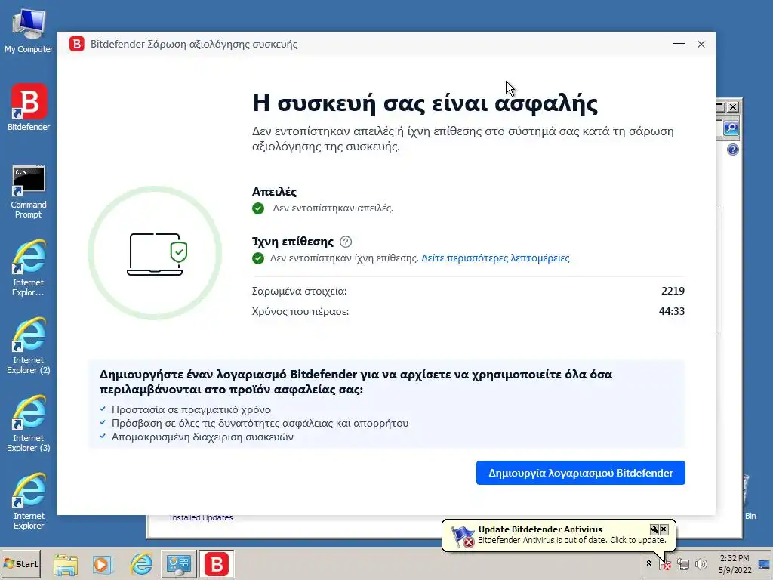Screen dimensions: 773x580
Task: Click the Bitdefender taskbar button
Action: pyautogui.click(x=217, y=564)
